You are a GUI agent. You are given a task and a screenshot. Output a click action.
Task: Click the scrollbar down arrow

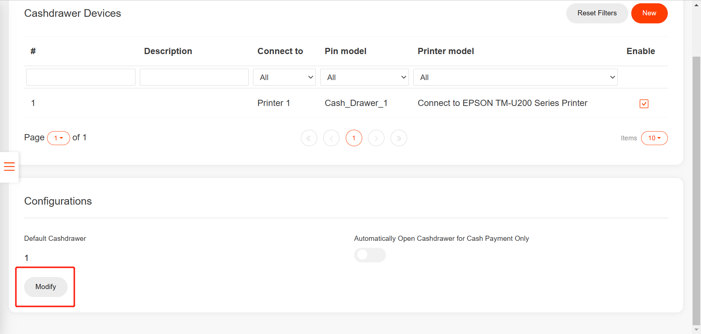pos(696,329)
